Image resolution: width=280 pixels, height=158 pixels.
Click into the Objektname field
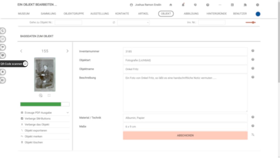(x=185, y=69)
